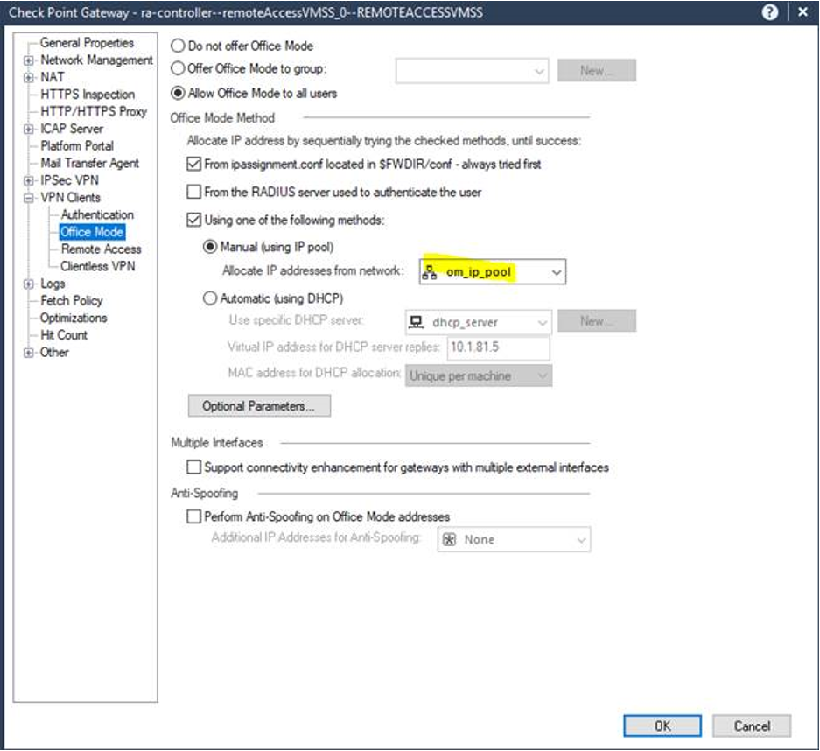This screenshot has width=820, height=751.
Task: Open Remote Access under VPN Clients
Action: coord(101,249)
